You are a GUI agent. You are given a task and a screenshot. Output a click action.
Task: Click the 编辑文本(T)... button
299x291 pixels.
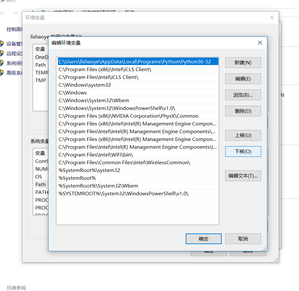tap(243, 176)
